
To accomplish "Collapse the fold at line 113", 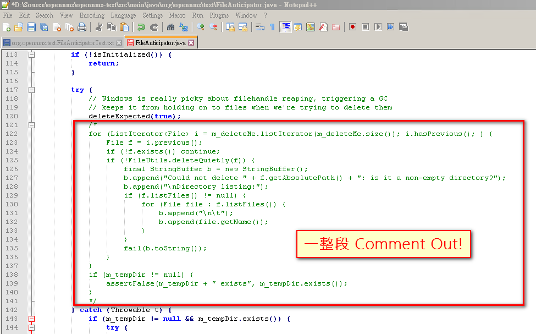I will [x=31, y=54].
